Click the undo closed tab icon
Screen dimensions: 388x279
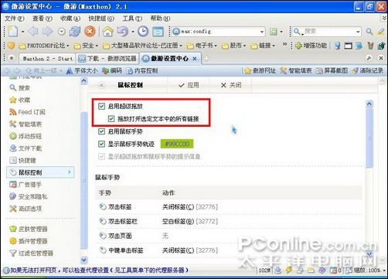(x=123, y=32)
